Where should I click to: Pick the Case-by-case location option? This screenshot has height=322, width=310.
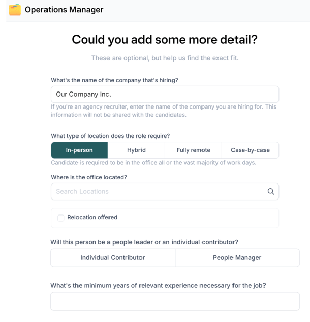coord(250,150)
